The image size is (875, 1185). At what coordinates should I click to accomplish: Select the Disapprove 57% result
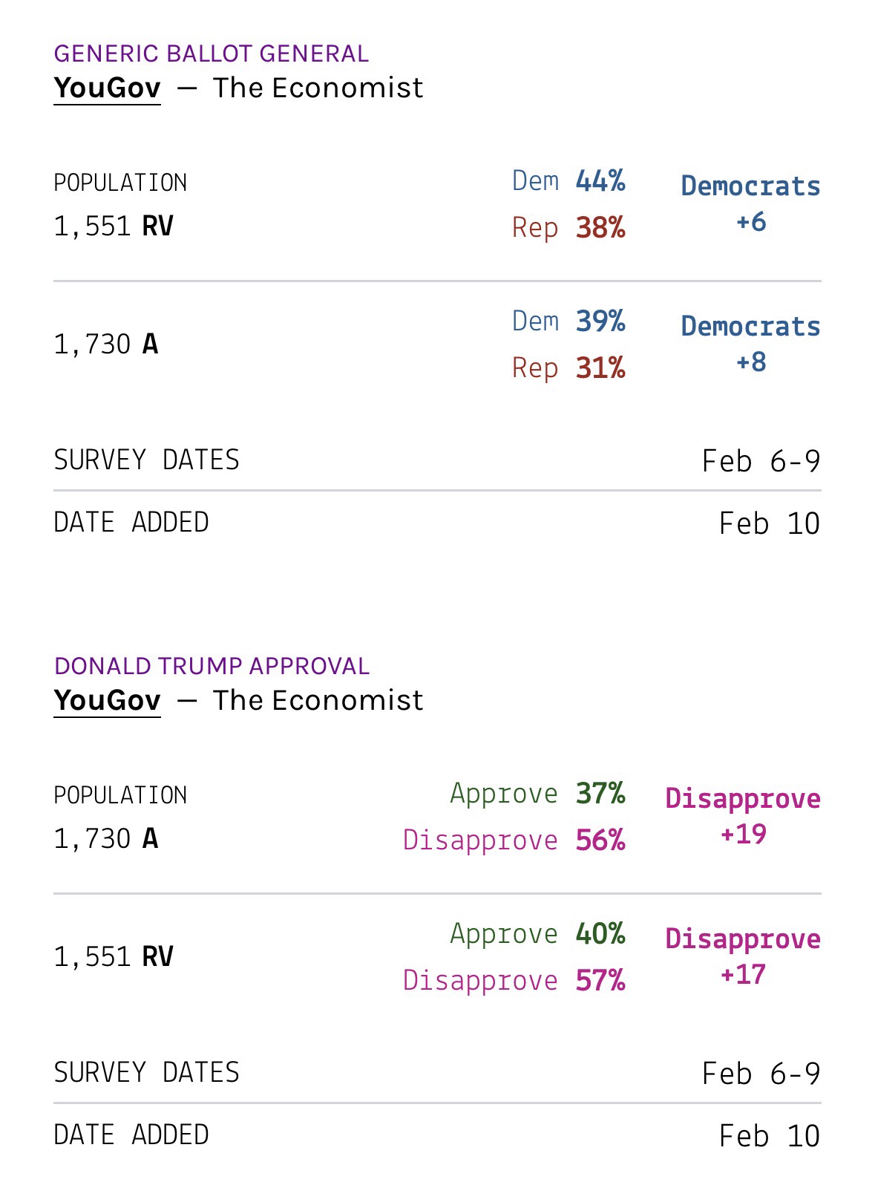(x=514, y=980)
